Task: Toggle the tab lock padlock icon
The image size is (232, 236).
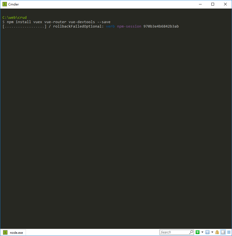Action: point(217,232)
